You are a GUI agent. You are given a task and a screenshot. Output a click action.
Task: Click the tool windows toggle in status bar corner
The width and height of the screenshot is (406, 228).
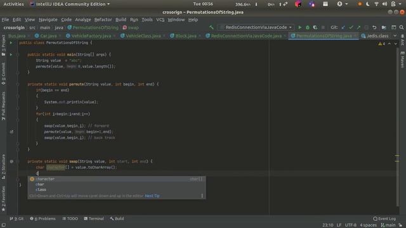tap(4, 225)
